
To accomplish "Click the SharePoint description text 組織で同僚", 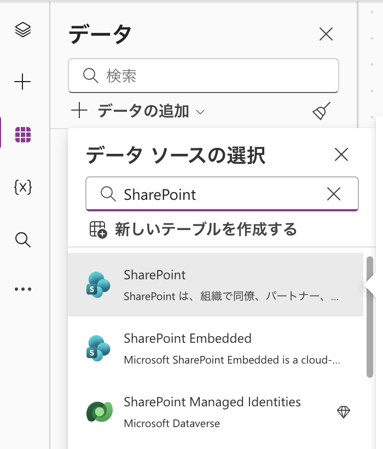I will (228, 296).
